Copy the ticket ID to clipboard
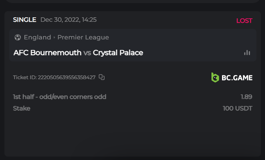Screen dimensions: 265x160 point(101,77)
